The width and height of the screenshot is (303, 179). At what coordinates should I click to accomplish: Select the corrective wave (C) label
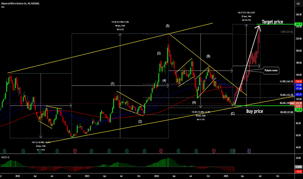point(233,114)
